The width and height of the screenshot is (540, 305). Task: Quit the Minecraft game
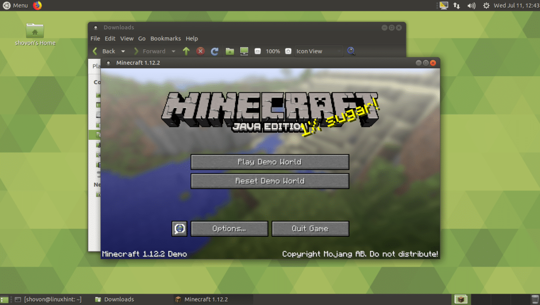(310, 229)
